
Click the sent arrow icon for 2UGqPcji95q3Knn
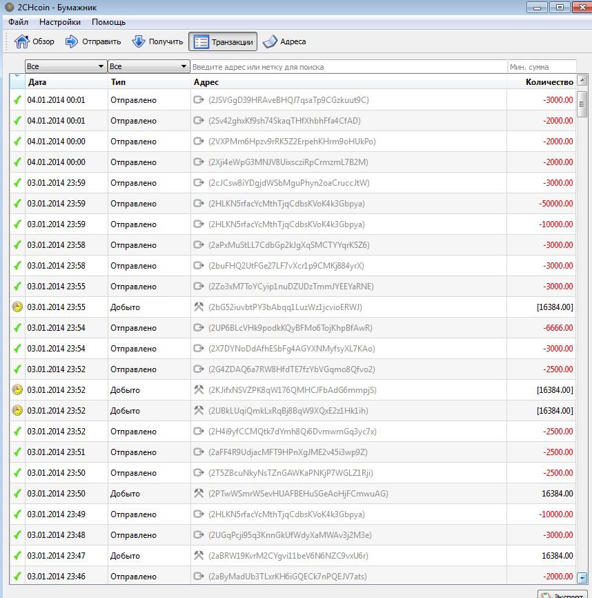(x=199, y=534)
